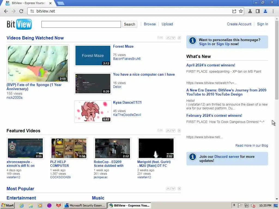Read April 2024's contest winners post

click(211, 65)
